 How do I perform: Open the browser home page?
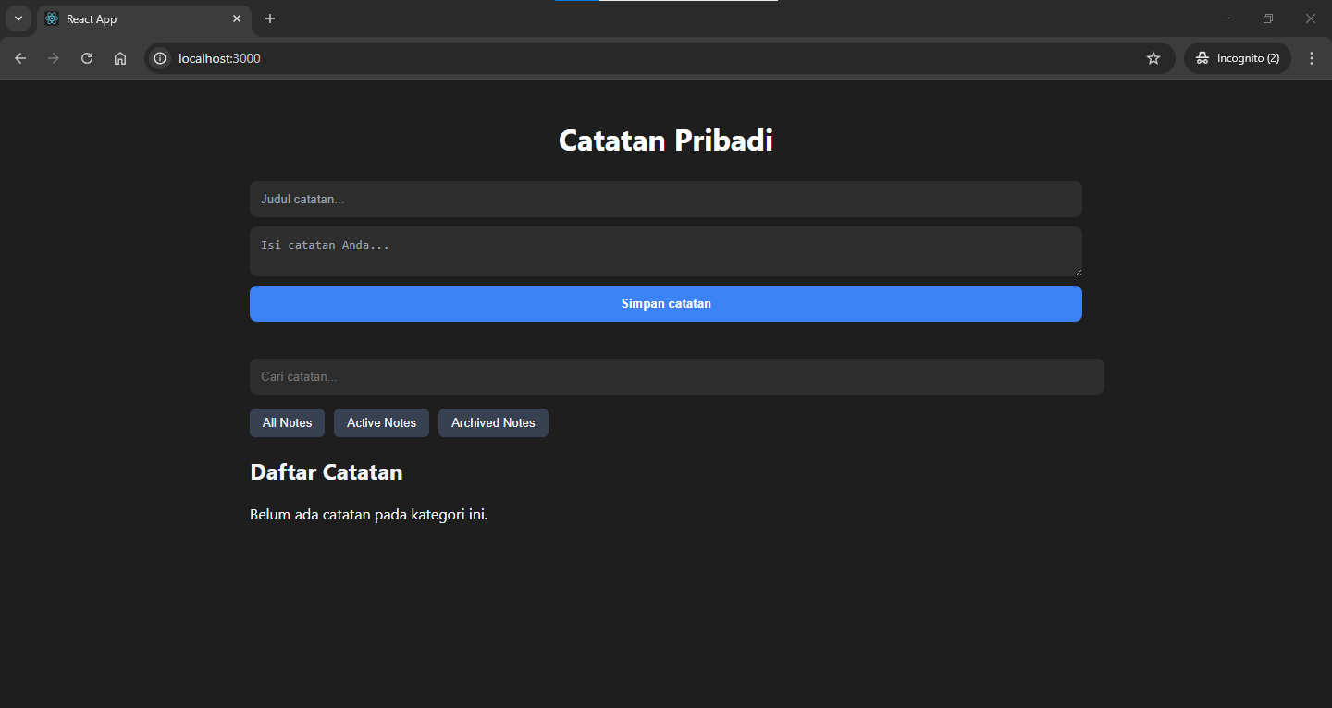click(119, 57)
